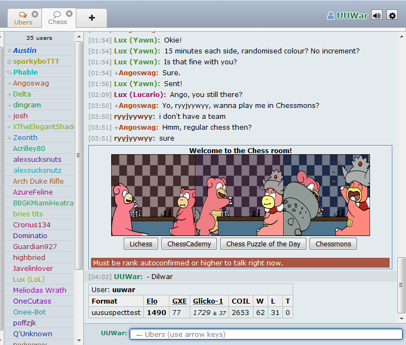
Task: Open the Lichess link button
Action: click(x=141, y=244)
